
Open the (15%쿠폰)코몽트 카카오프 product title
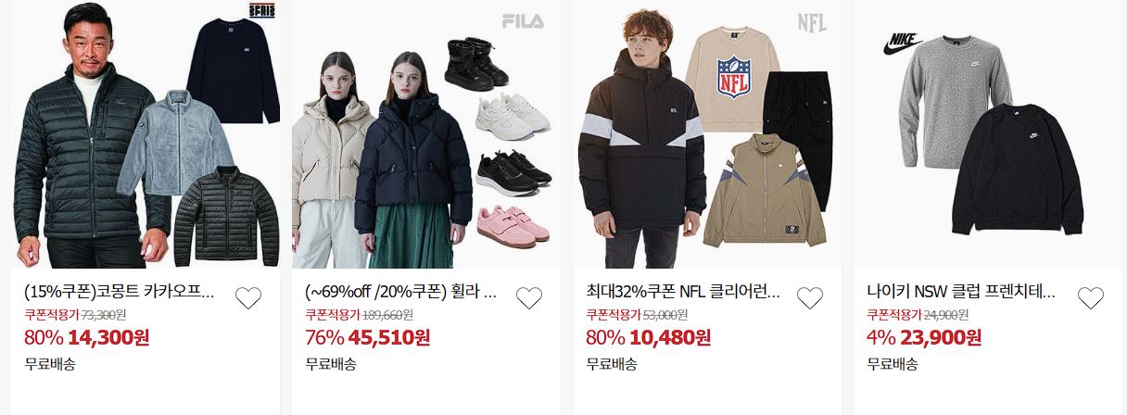click(120, 293)
